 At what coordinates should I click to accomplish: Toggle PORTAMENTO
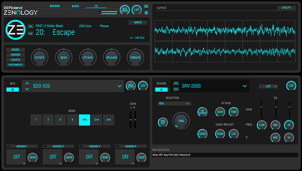(15, 65)
